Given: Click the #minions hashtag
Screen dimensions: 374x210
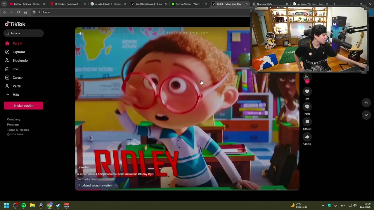Looking at the screenshot, I should (x=131, y=174).
